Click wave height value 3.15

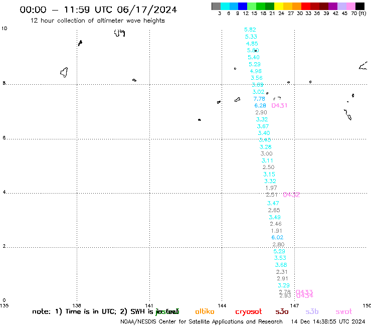click(269, 174)
